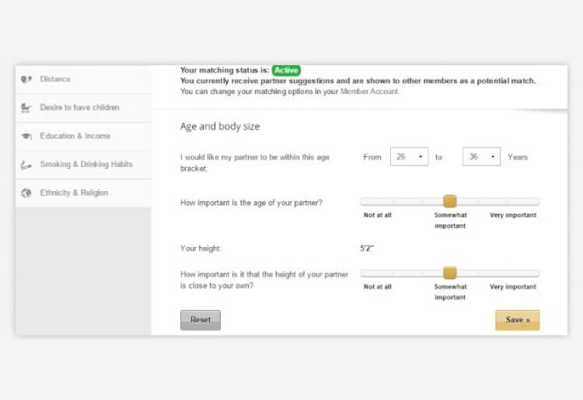
Task: Open the From age dropdown showing 26
Action: [409, 157]
